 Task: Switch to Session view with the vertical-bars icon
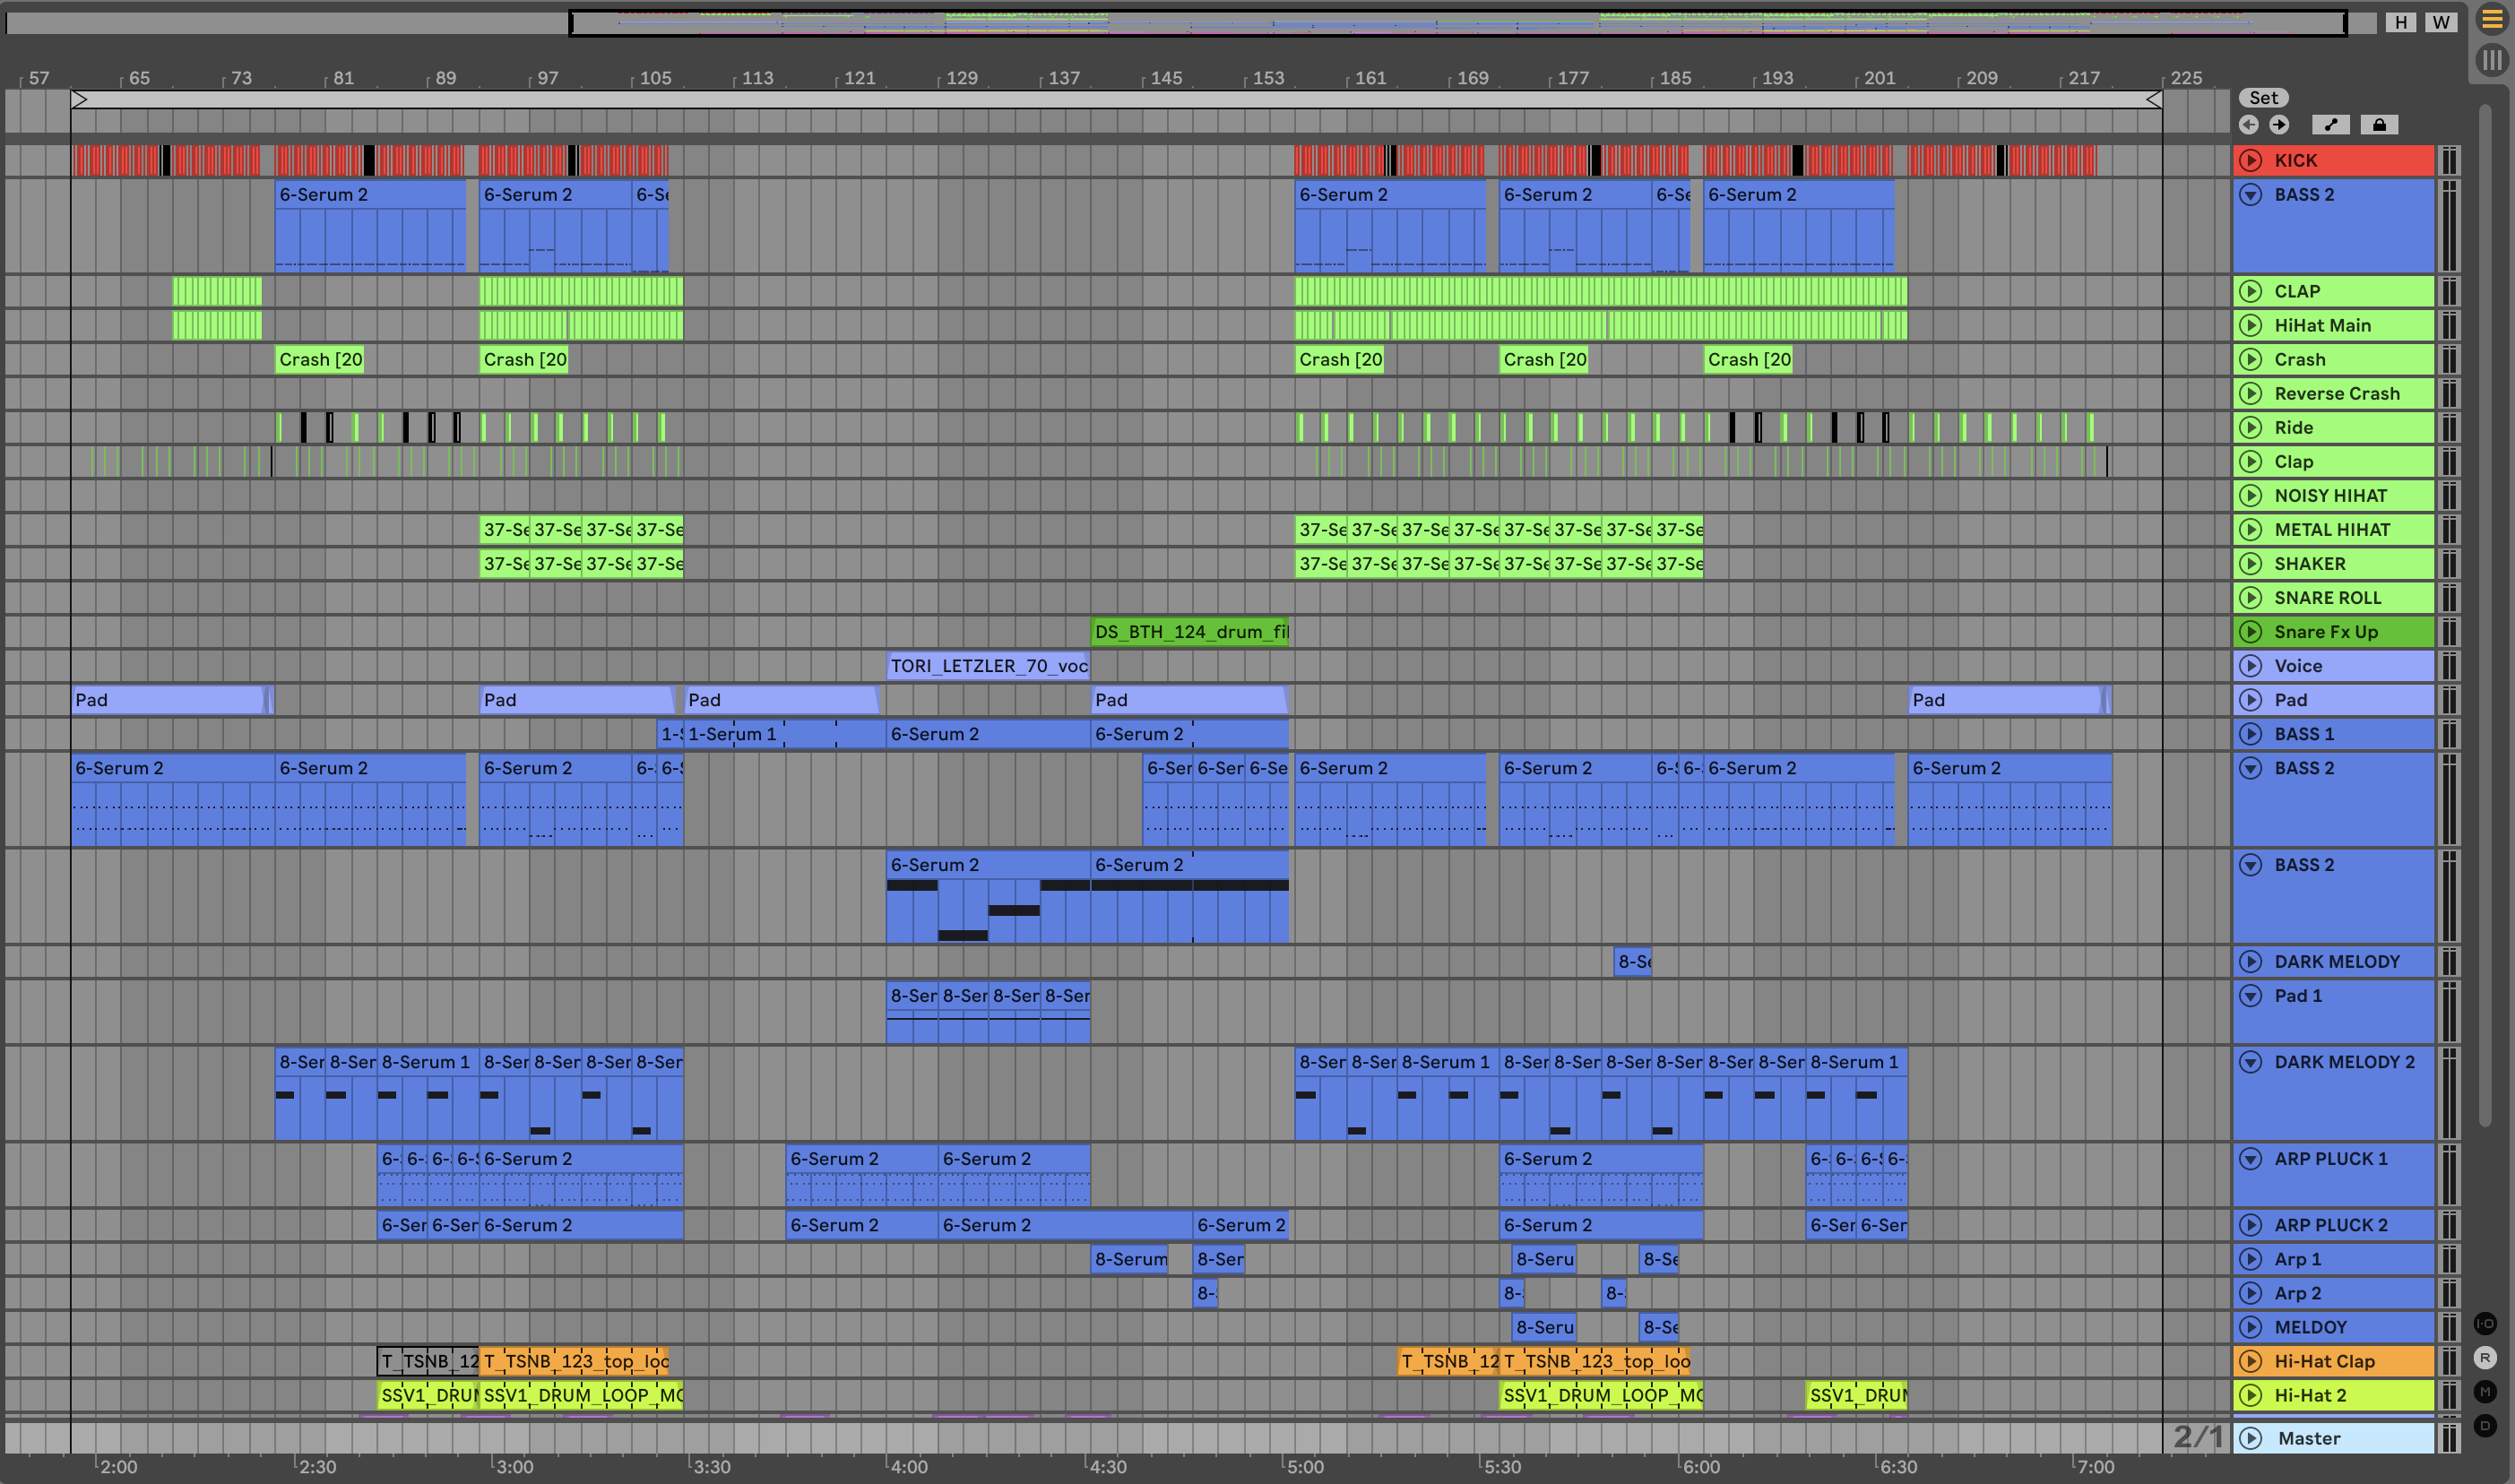click(2491, 60)
